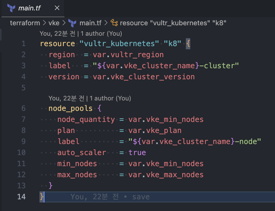
Task: Click var.vke_cluster_version value
Action: pos(144,77)
